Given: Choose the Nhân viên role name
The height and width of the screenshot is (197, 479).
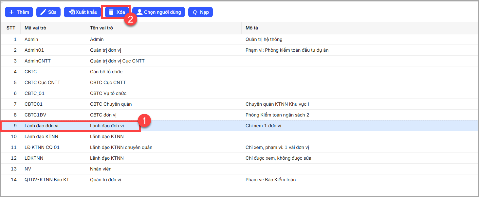Looking at the screenshot, I should [101, 169].
